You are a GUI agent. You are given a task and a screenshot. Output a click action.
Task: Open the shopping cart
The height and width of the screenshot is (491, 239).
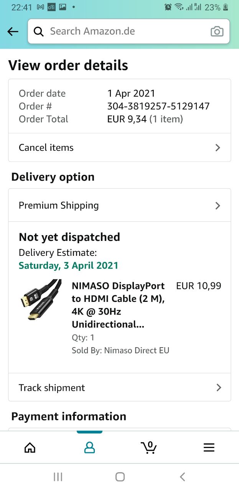(x=149, y=447)
